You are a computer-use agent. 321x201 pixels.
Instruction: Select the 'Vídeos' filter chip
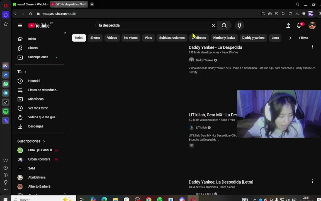pos(112,38)
